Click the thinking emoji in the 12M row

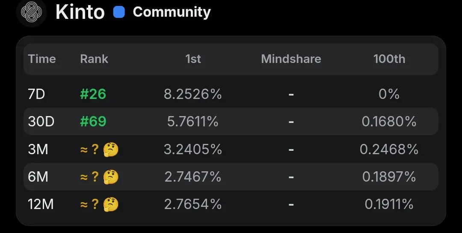point(111,204)
